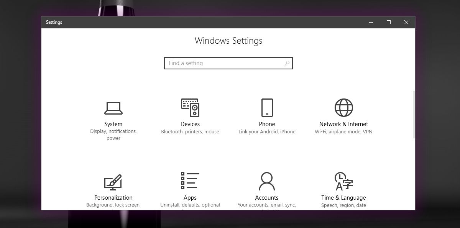Viewport: 460px width, 228px height.
Task: Click the Settings window vertical scrollbar
Action: tap(414, 115)
